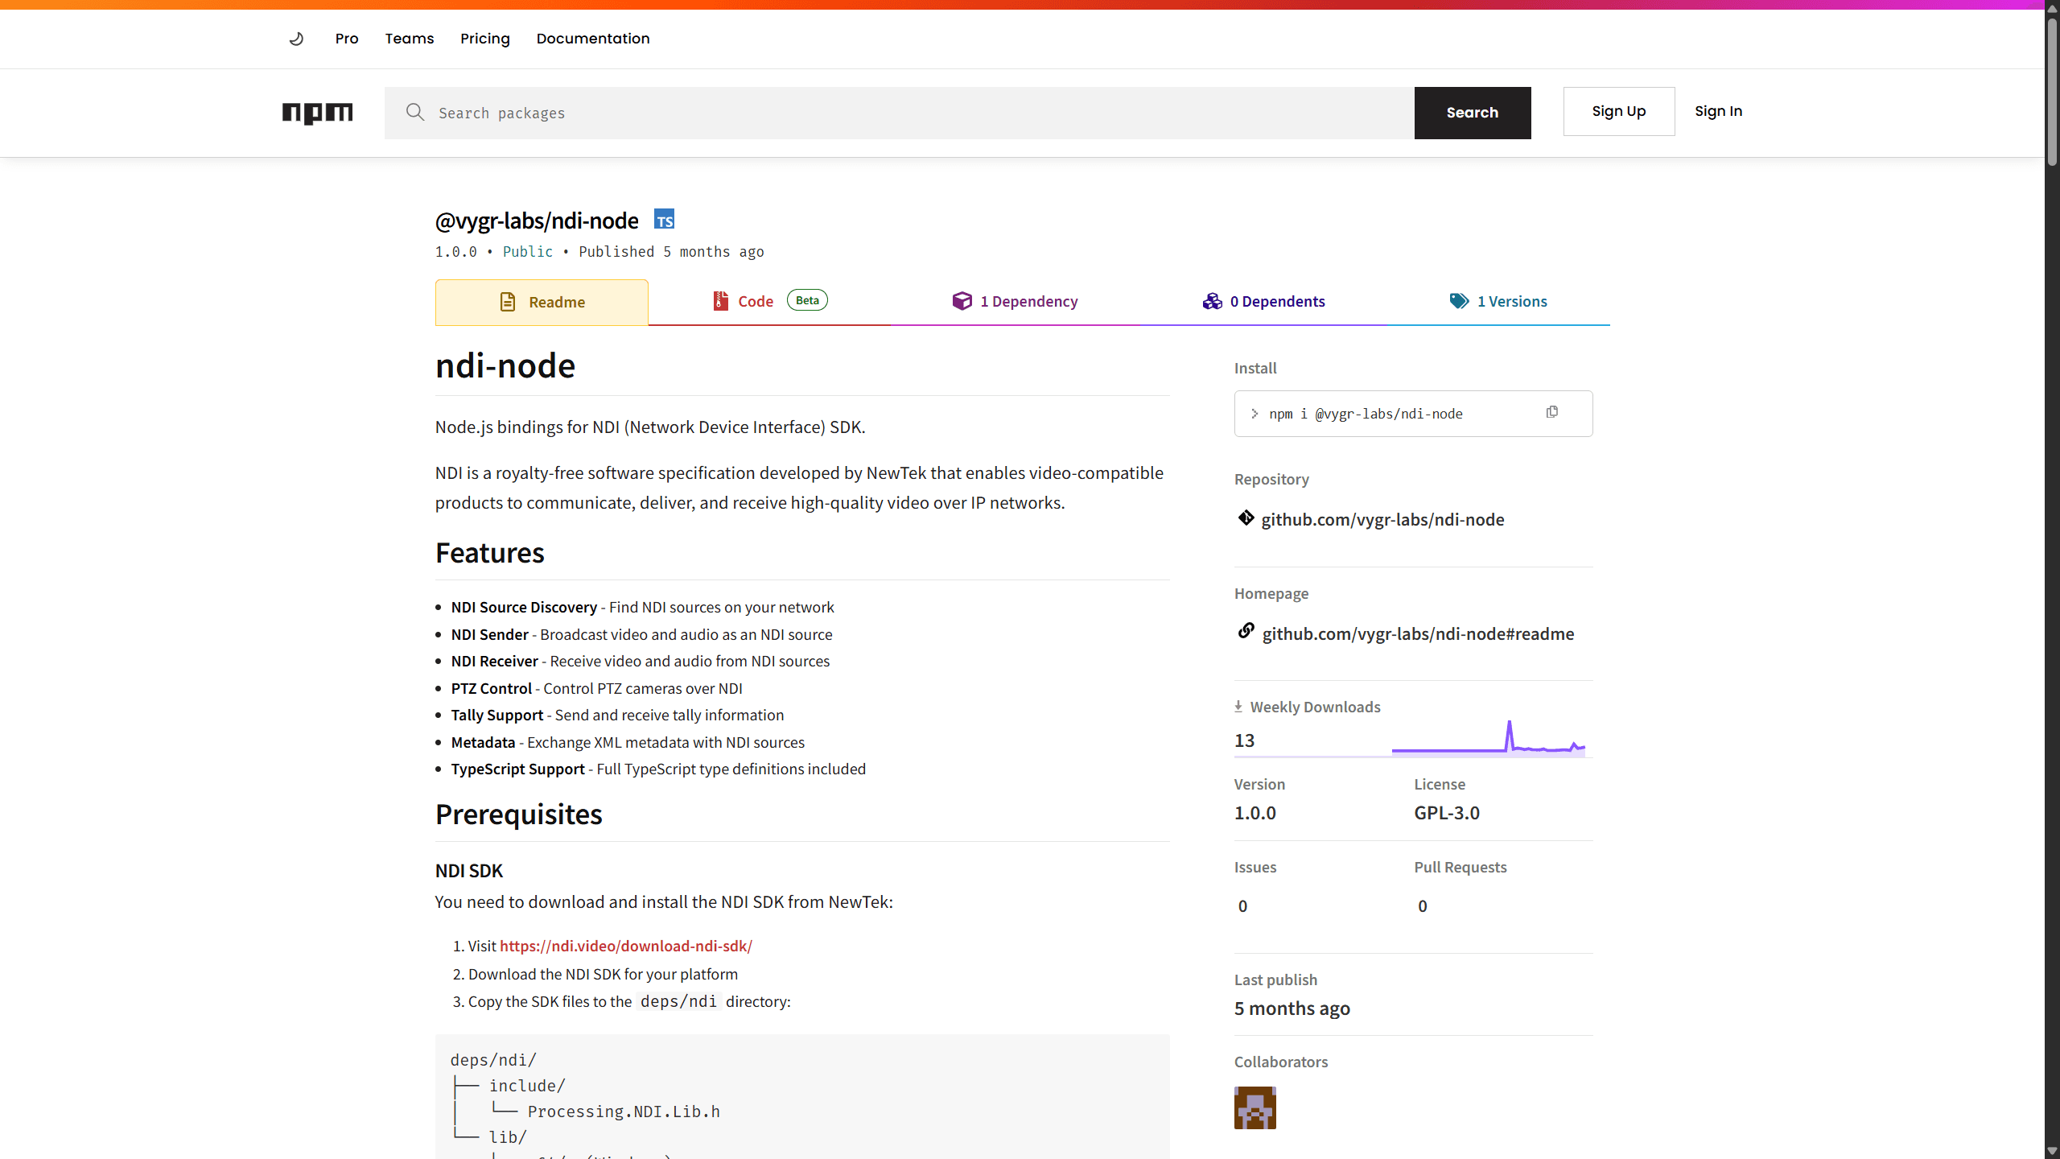The width and height of the screenshot is (2060, 1159).
Task: Click the Pull Requests count 0
Action: click(x=1423, y=906)
